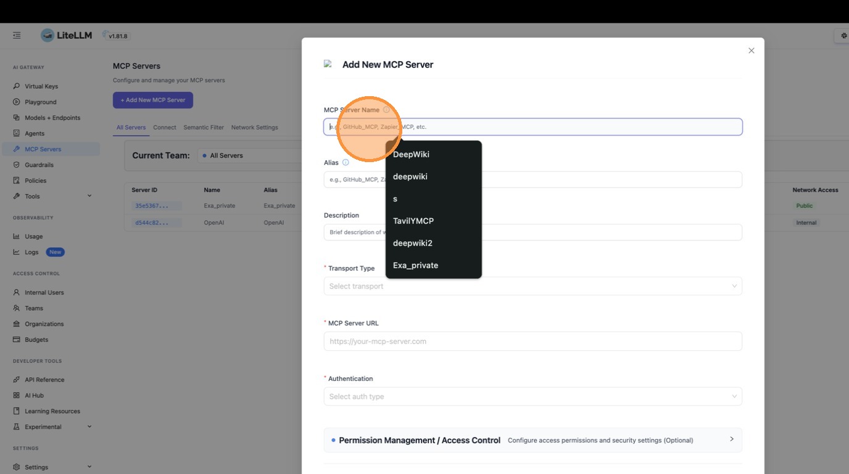Click the v1.81.8 version label
849x474 pixels.
click(118, 36)
